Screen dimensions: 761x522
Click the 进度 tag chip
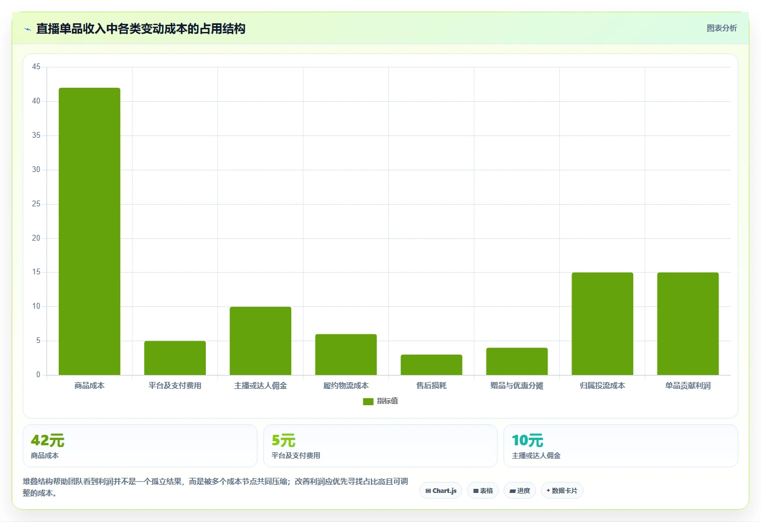pos(520,491)
